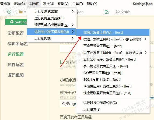
Task: Click the C:/Progr... path input field
Action: point(68,104)
